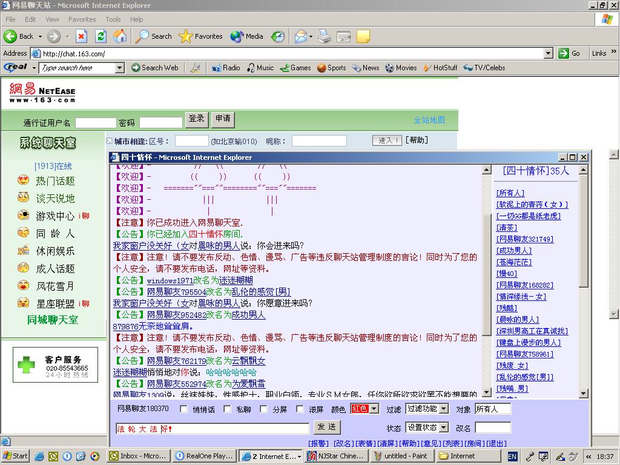Open TV/Celebs on the Real toolbar
This screenshot has width=620, height=465.
[x=484, y=68]
